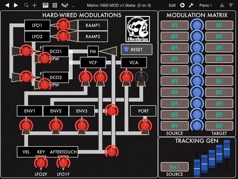Image resolution: width=238 pixels, height=179 pixels.
Task: Click the FM module box
Action: [x=93, y=51]
